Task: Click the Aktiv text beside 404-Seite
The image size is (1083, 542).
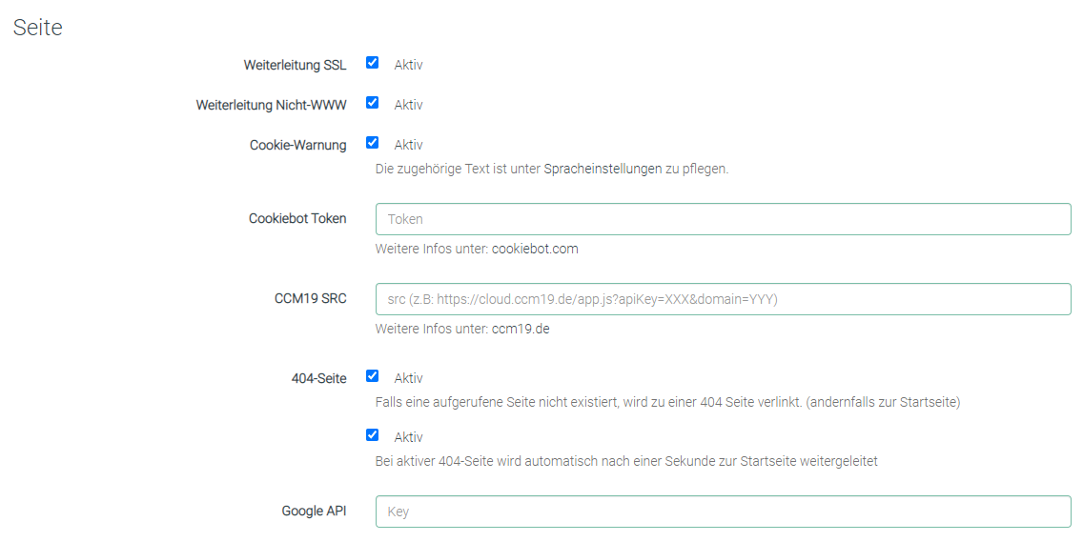Action: pyautogui.click(x=408, y=379)
